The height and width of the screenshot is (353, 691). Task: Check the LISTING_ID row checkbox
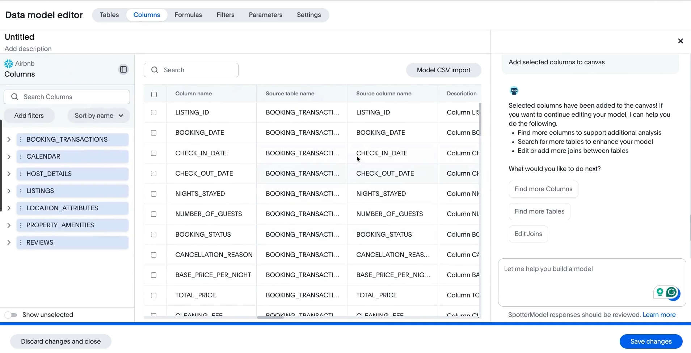tap(154, 112)
